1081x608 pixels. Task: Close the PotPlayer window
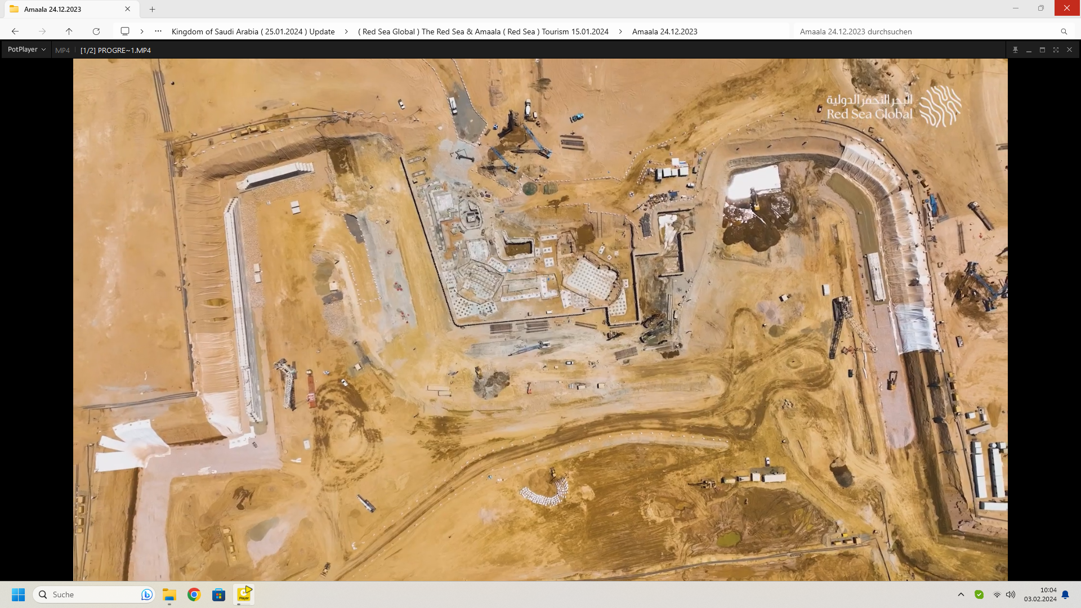pos(1069,50)
